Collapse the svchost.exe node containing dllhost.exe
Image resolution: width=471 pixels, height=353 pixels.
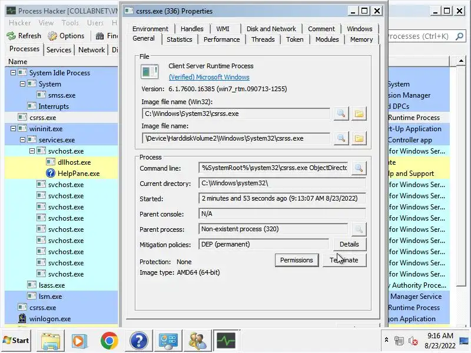click(x=32, y=151)
